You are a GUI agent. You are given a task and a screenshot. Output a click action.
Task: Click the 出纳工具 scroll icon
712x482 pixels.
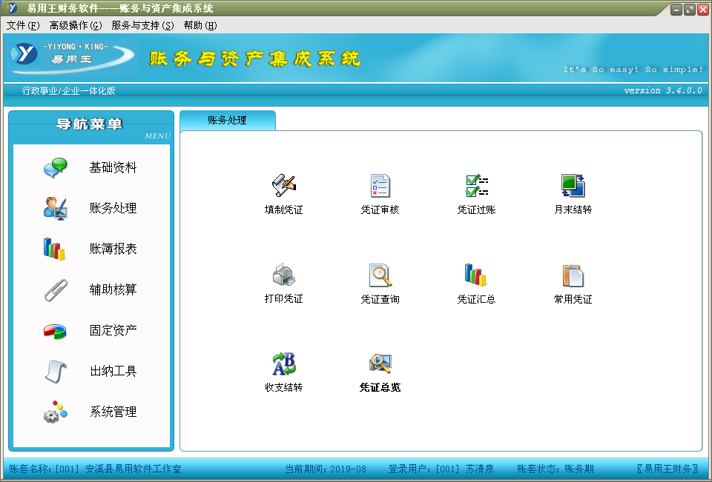click(56, 372)
